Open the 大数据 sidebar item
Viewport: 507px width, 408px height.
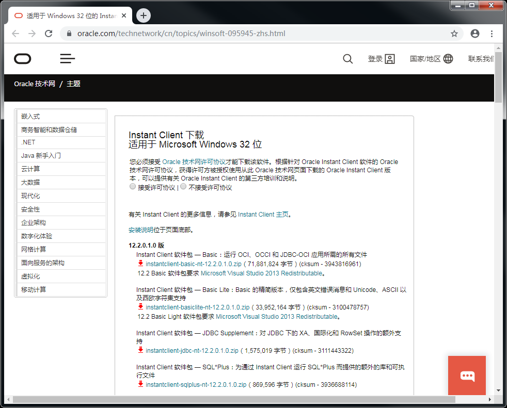[x=61, y=183]
